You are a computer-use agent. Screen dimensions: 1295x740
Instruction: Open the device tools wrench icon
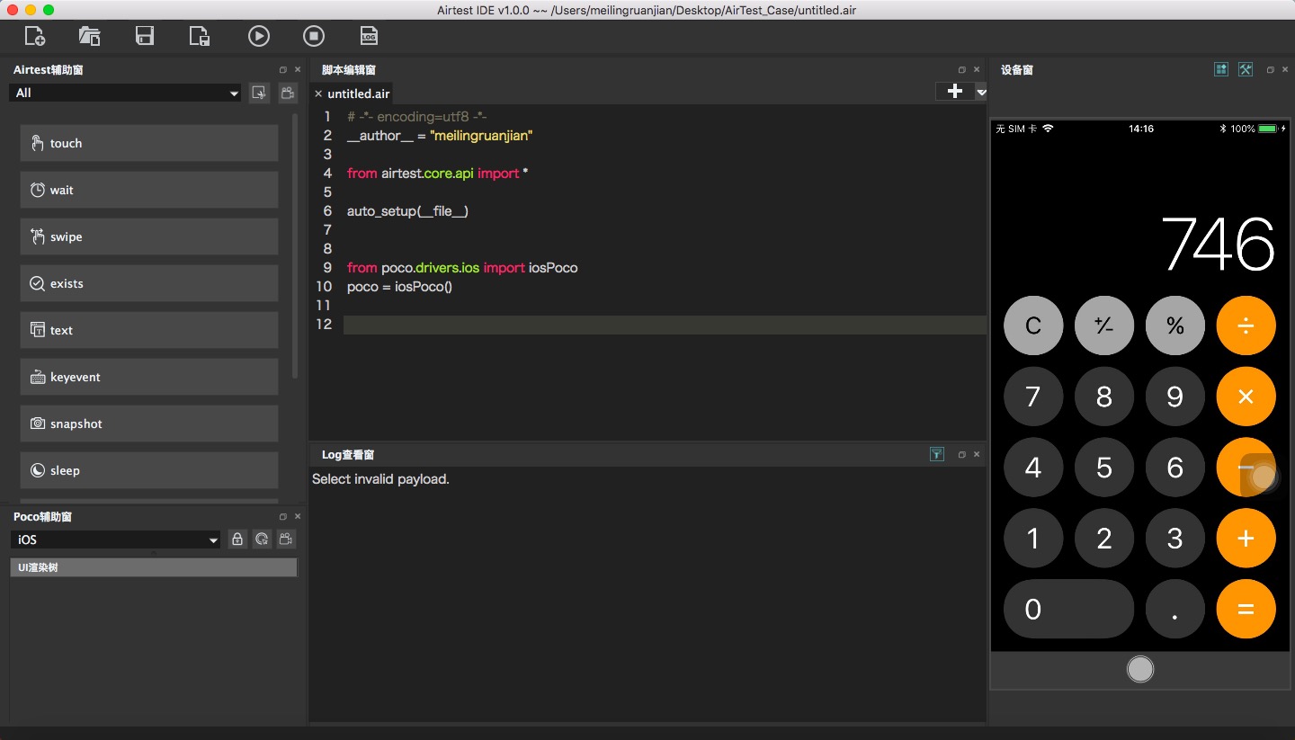1246,69
